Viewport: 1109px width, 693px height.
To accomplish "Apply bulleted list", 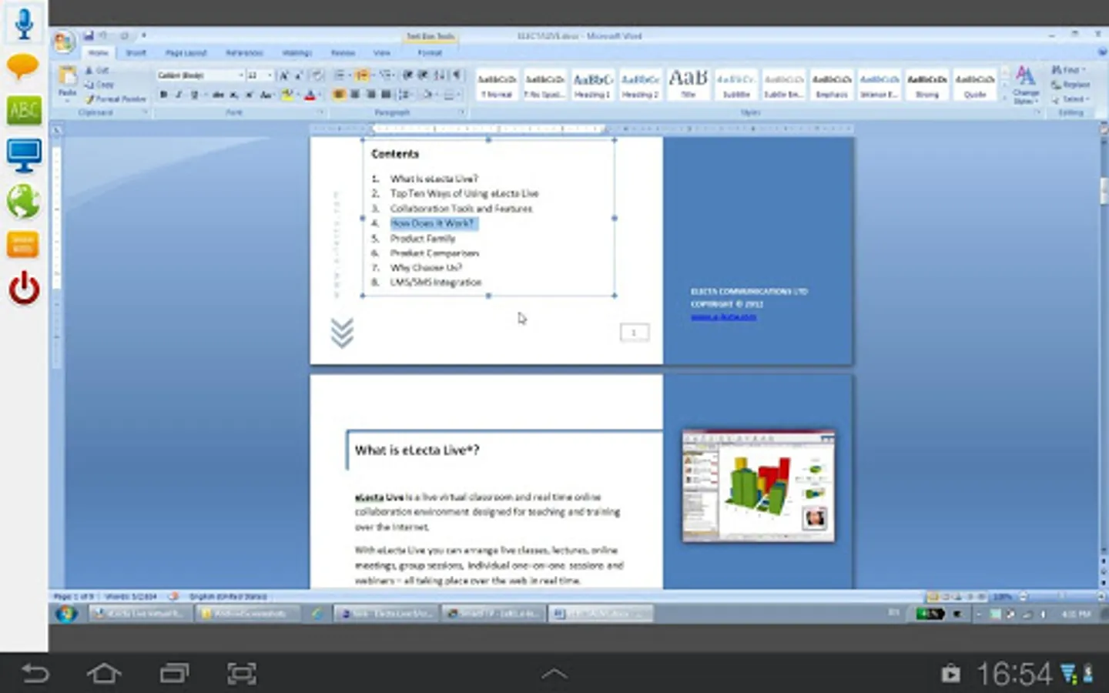I will (x=340, y=75).
